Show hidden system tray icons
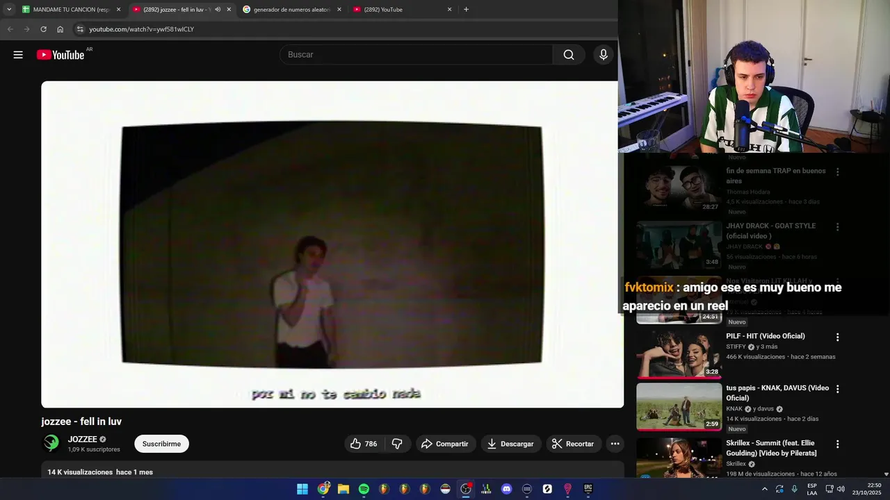 click(765, 489)
